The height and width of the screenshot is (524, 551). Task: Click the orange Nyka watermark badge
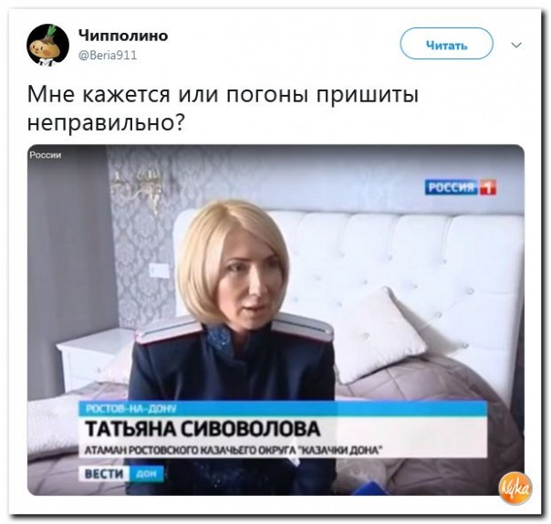pos(515,488)
